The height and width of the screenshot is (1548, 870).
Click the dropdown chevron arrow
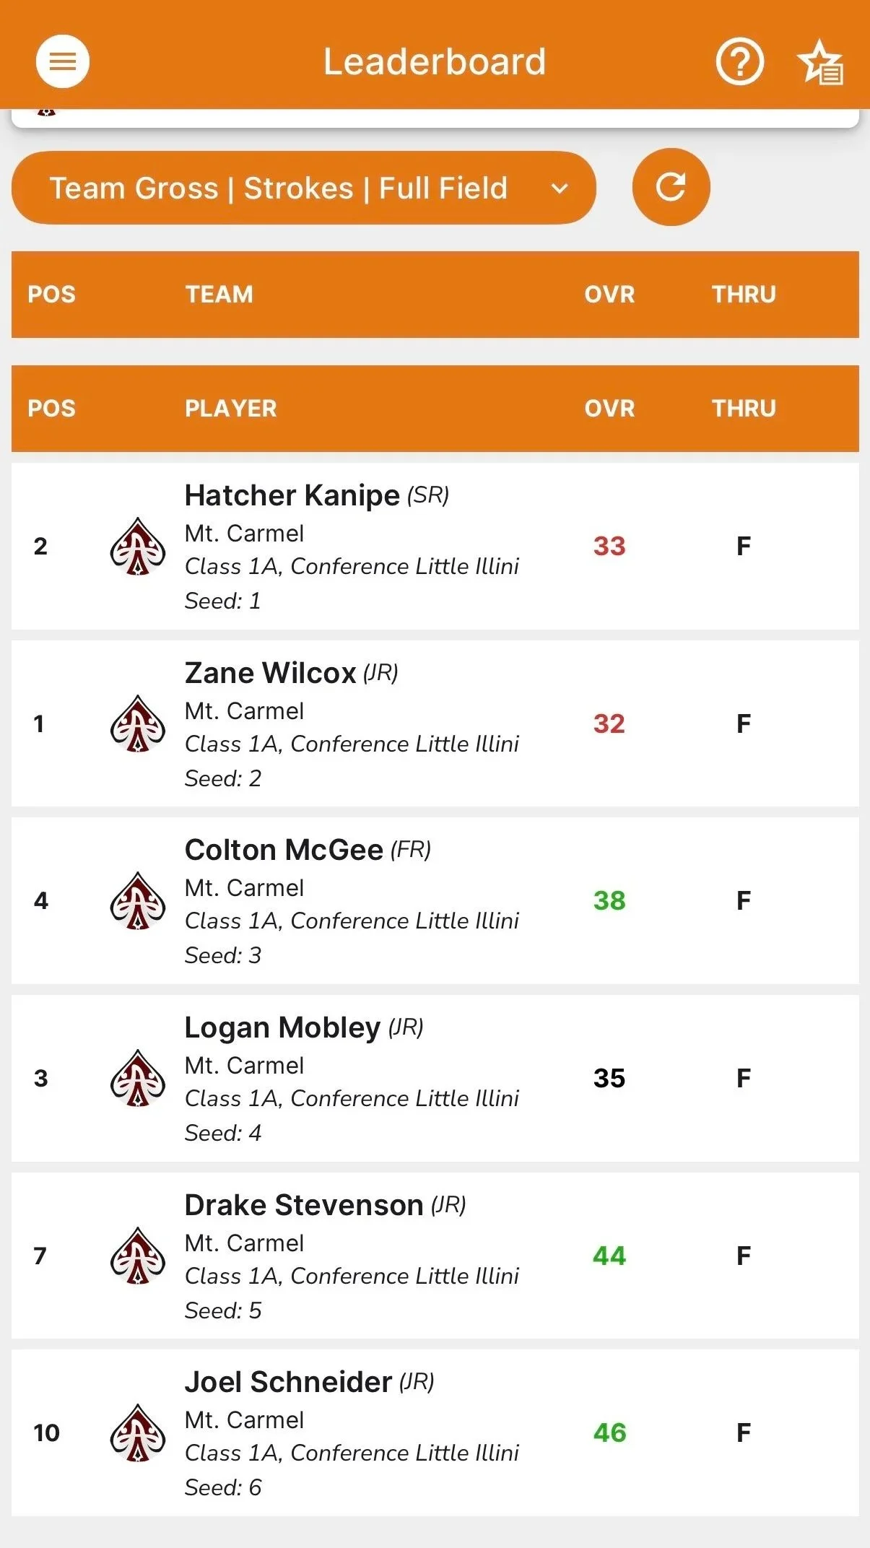pos(560,188)
